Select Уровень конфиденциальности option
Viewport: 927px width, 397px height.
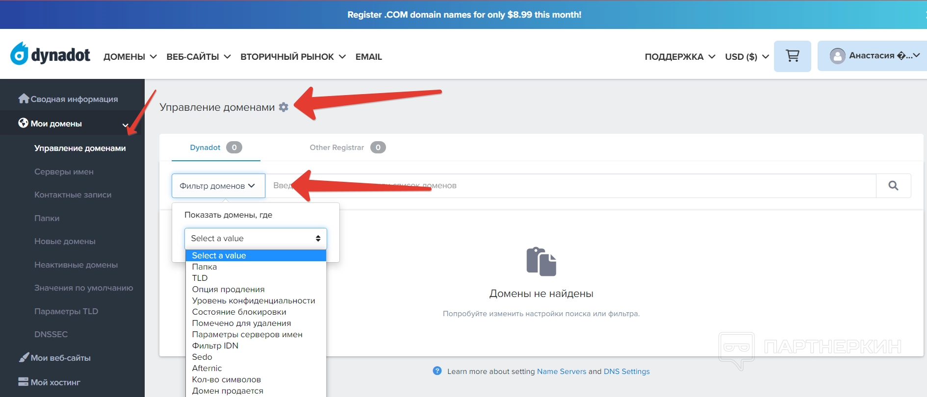point(256,300)
